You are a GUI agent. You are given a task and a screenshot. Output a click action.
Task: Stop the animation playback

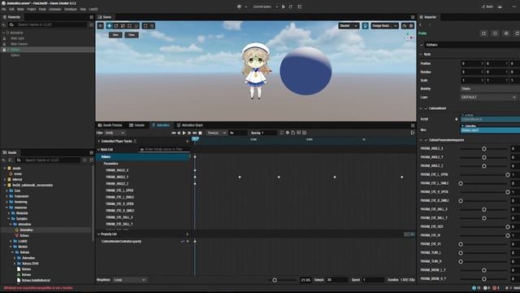point(200,133)
